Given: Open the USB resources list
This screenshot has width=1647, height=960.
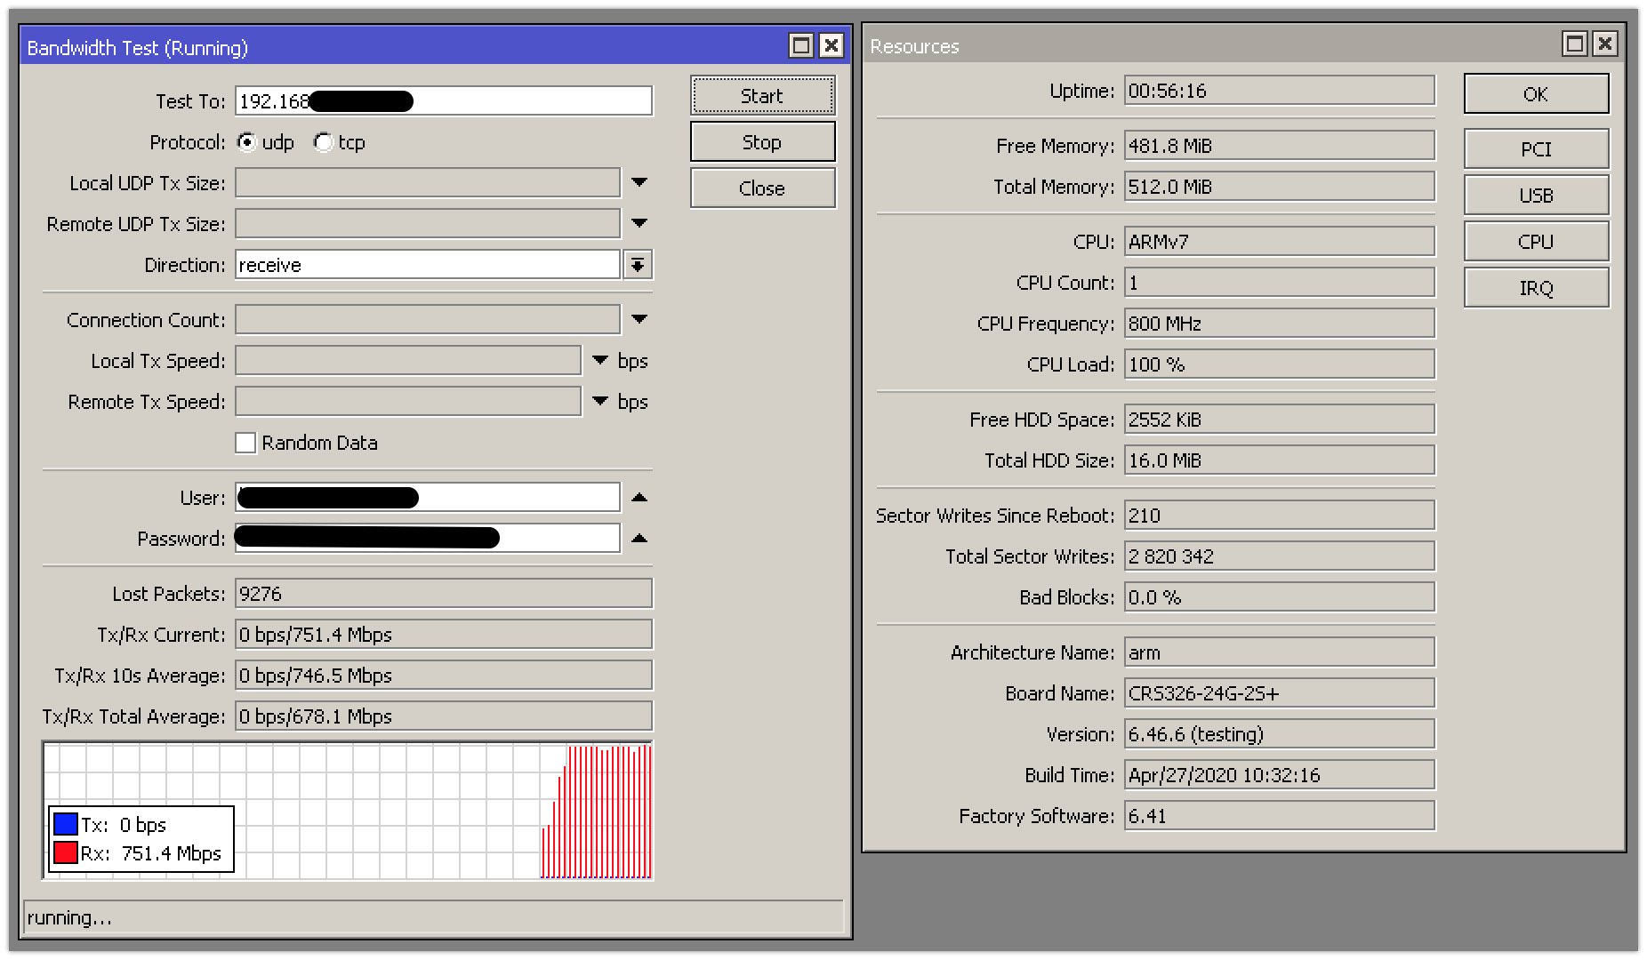Looking at the screenshot, I should tap(1536, 196).
